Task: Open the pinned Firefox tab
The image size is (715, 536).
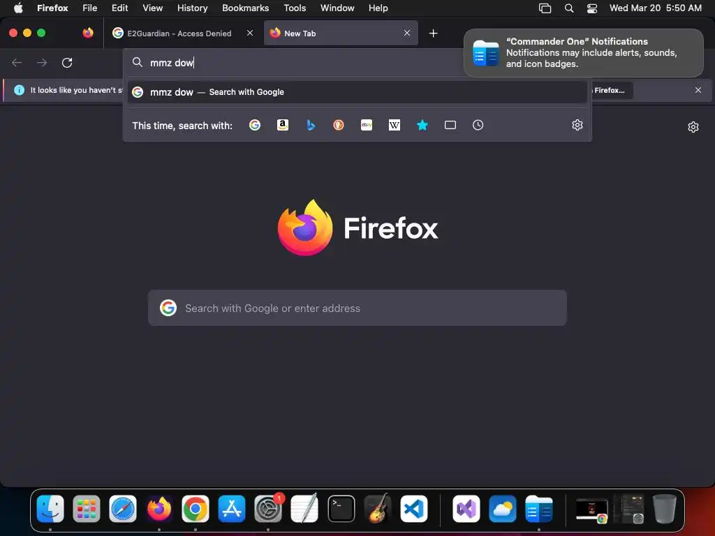Action: (88, 33)
